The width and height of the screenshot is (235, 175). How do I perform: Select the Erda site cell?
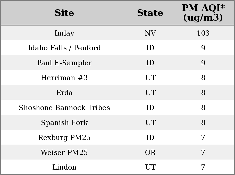pos(64,93)
